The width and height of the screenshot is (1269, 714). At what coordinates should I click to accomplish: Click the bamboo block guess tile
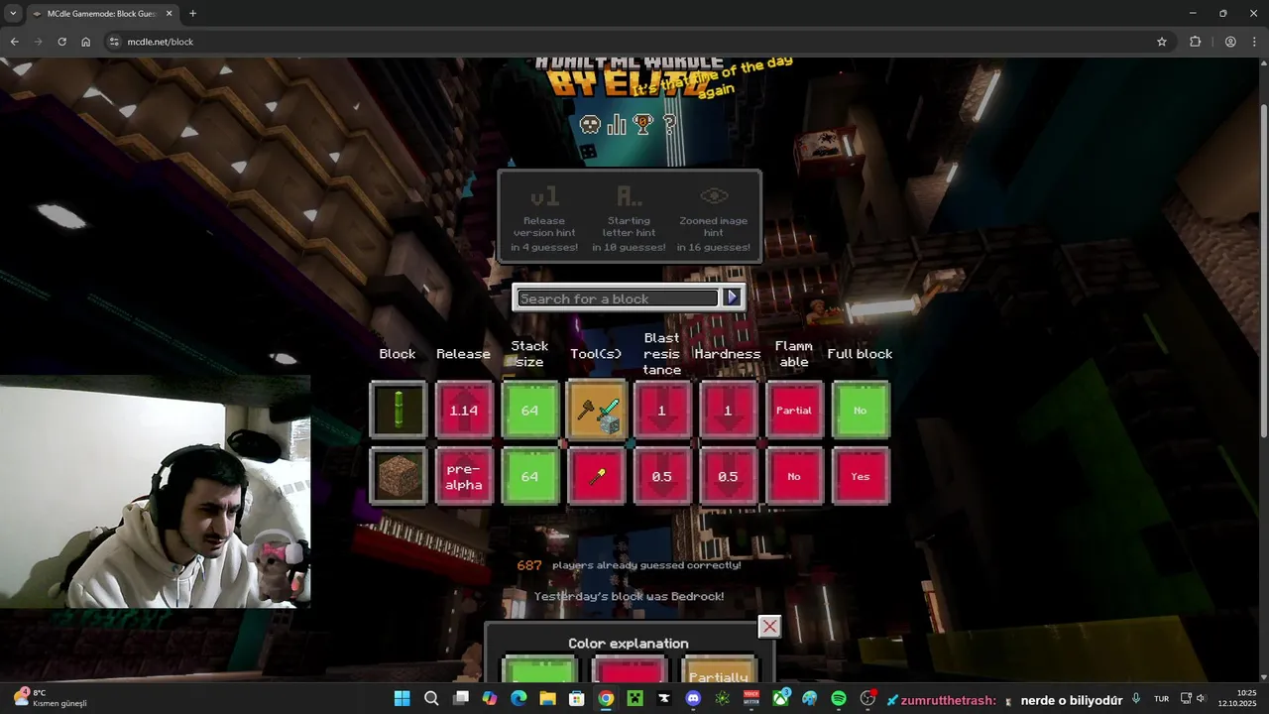(399, 410)
